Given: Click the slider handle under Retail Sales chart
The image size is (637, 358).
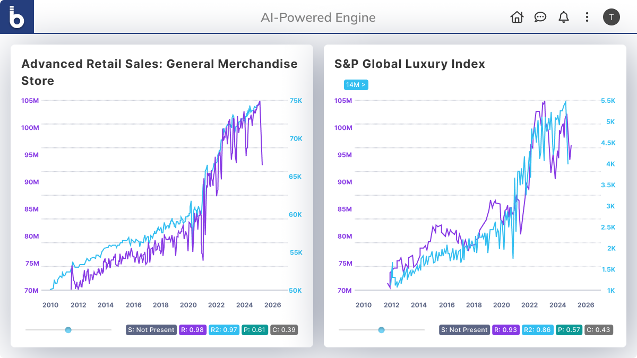Looking at the screenshot, I should tap(68, 330).
